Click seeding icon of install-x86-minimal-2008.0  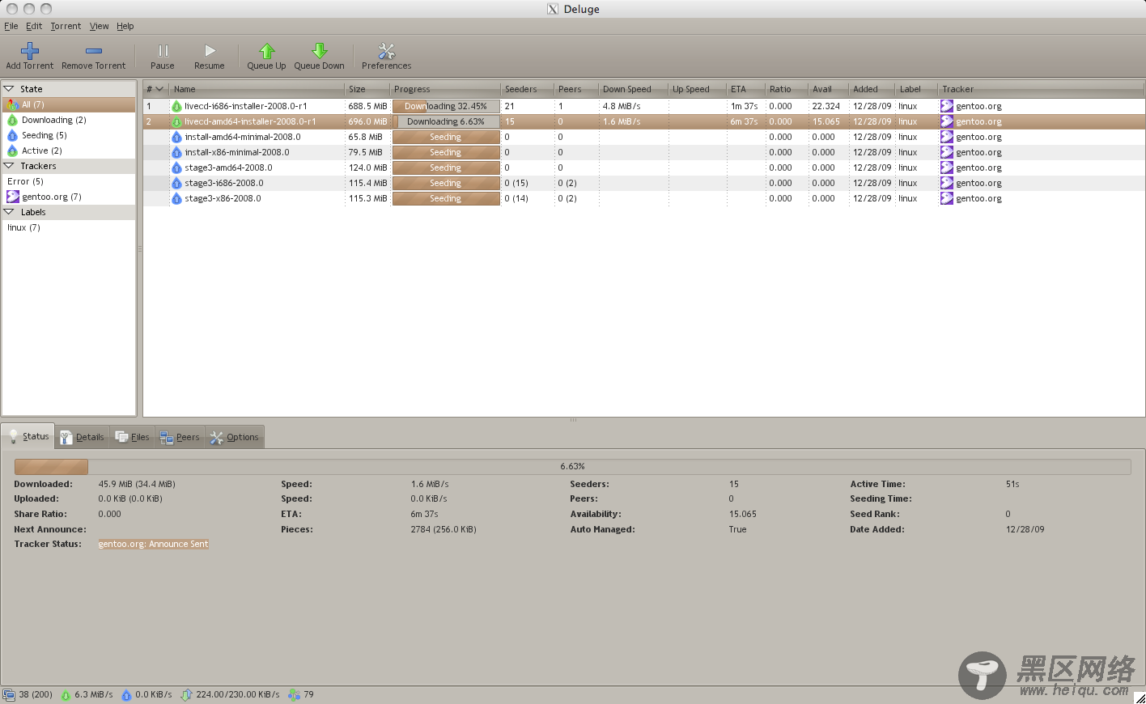coord(176,152)
